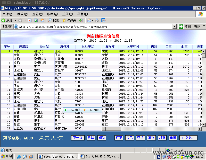Screen dimensions: 206x160
Task: Click 返回 button
Action: click(x=91, y=138)
